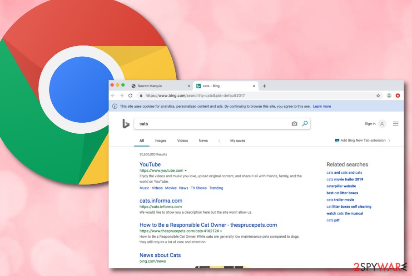Click the browser forward arrow
412x276 pixels.
121,95
